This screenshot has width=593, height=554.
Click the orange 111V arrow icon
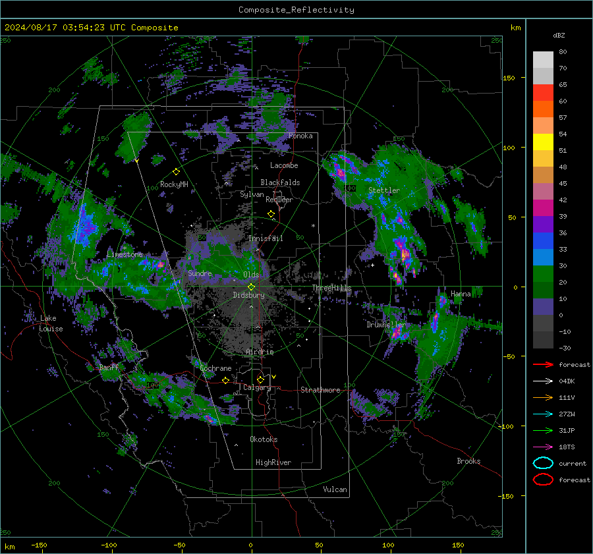(543, 397)
